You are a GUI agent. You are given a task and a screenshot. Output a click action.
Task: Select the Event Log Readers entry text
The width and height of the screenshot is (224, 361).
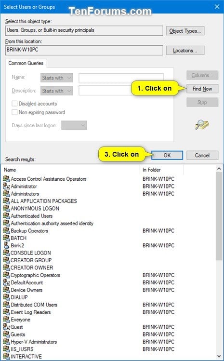(31, 312)
